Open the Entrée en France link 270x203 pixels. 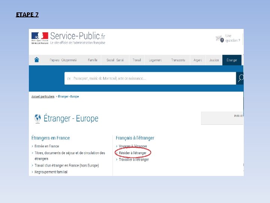(x=47, y=146)
